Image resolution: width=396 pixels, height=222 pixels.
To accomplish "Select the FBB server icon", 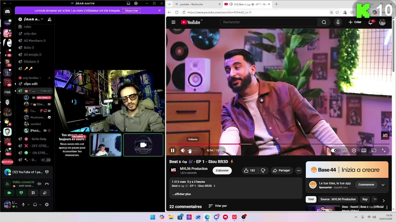I will click(7, 92).
